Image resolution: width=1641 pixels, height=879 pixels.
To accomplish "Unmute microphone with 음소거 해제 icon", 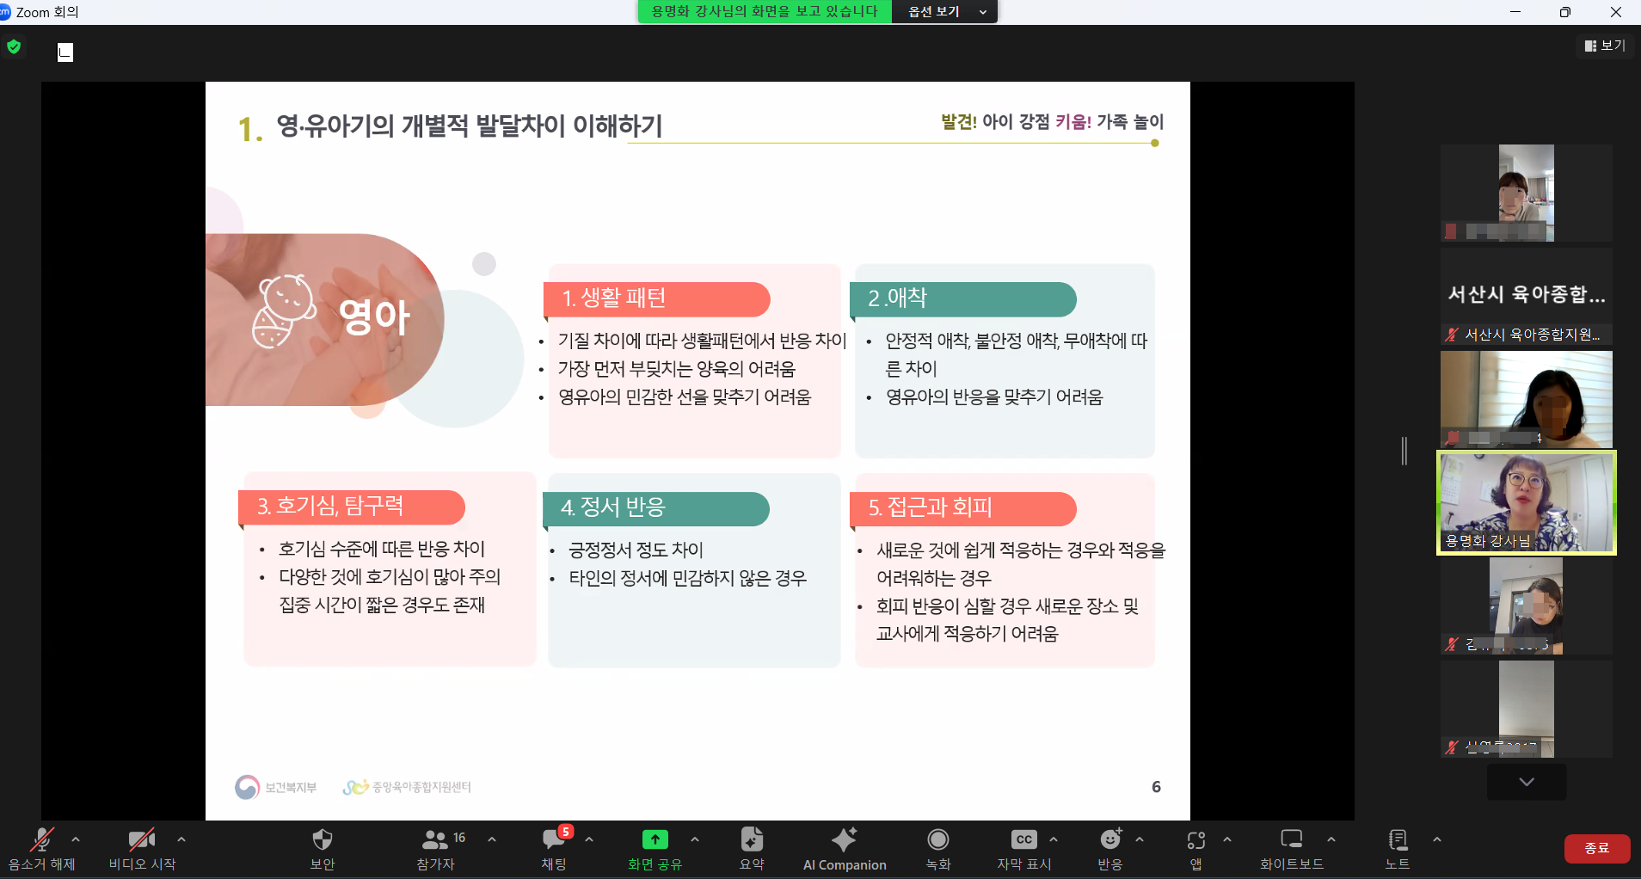I will point(41,839).
